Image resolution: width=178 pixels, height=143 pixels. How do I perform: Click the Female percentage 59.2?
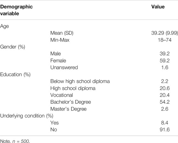[x=165, y=61]
